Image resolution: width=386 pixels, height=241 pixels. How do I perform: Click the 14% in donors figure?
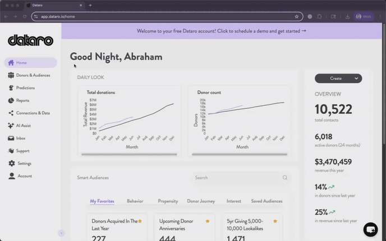point(321,187)
